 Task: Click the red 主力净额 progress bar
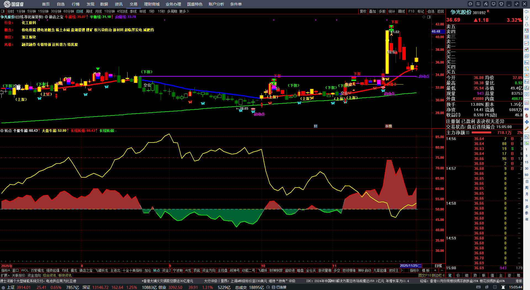coord(481,133)
